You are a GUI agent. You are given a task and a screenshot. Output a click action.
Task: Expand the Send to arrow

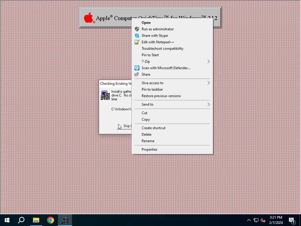208,104
